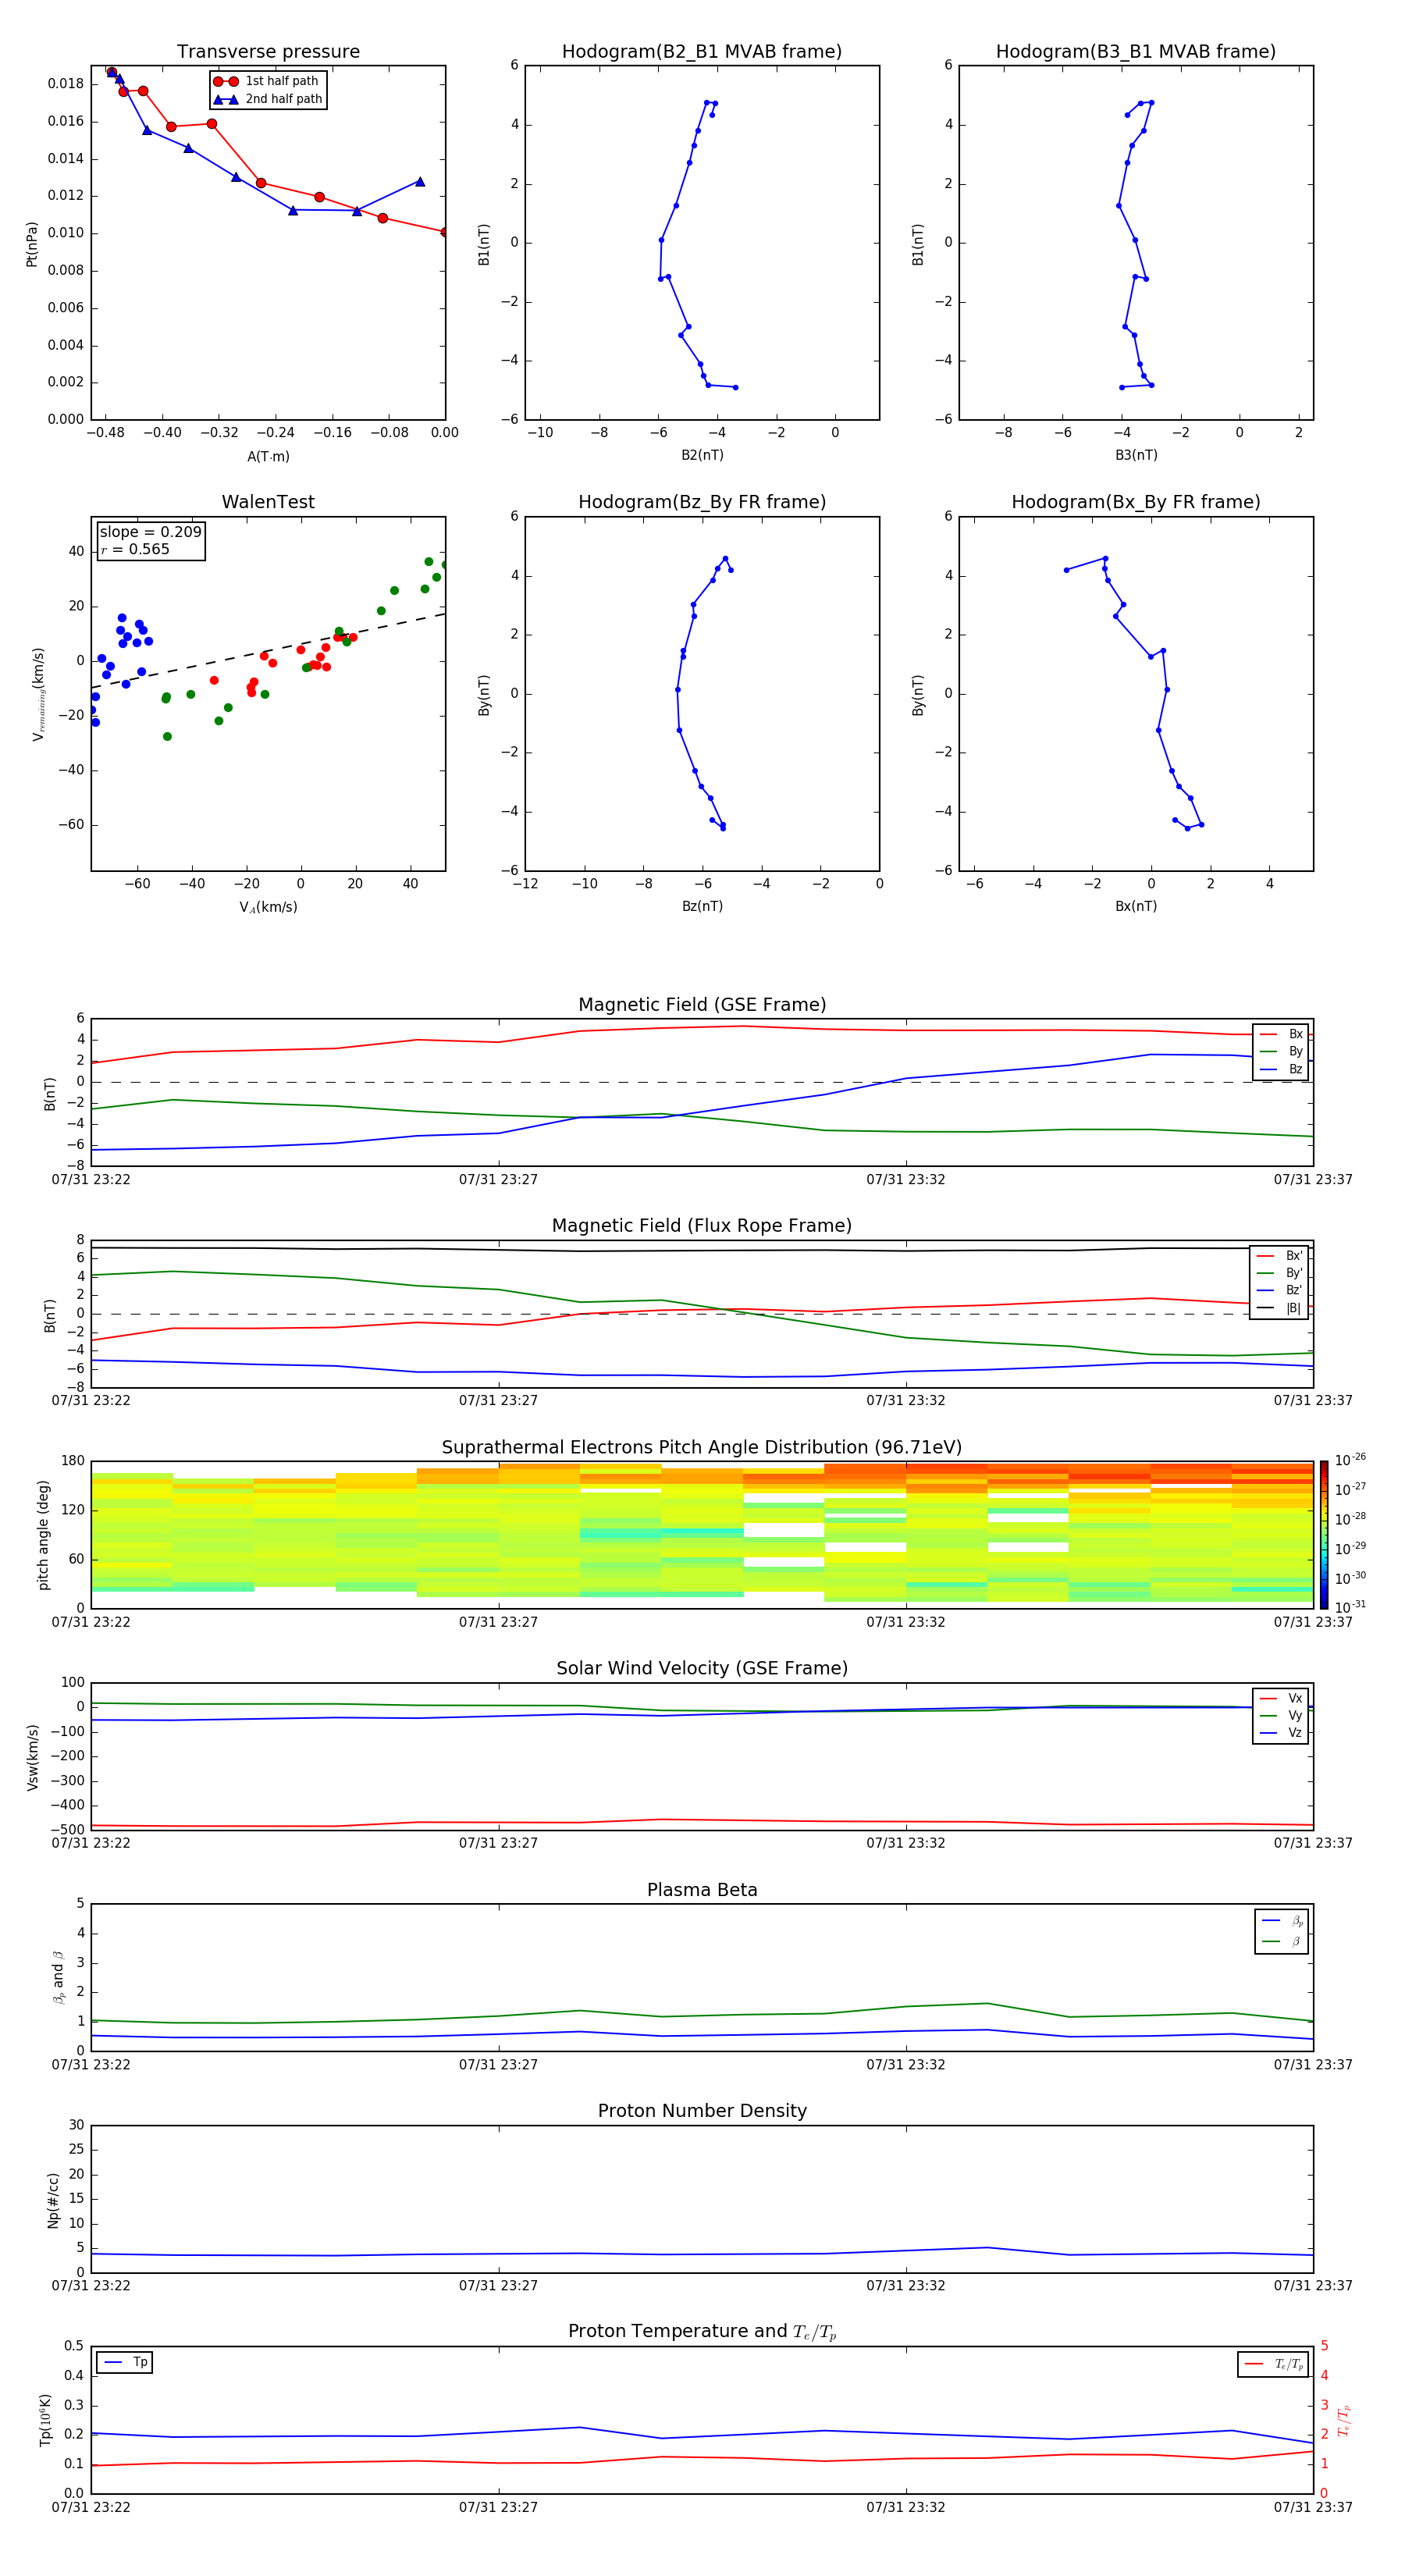Click the last blue triangle of the 2nd half path

click(x=420, y=182)
